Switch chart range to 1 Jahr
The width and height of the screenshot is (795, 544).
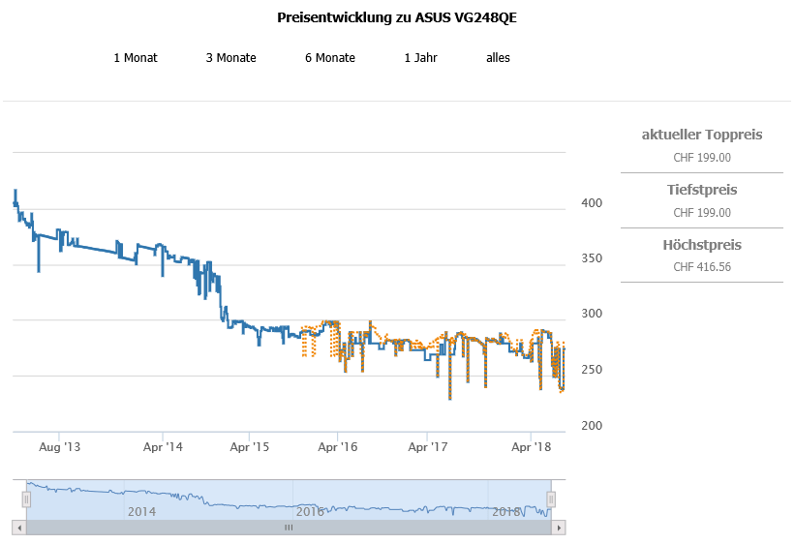click(x=420, y=58)
